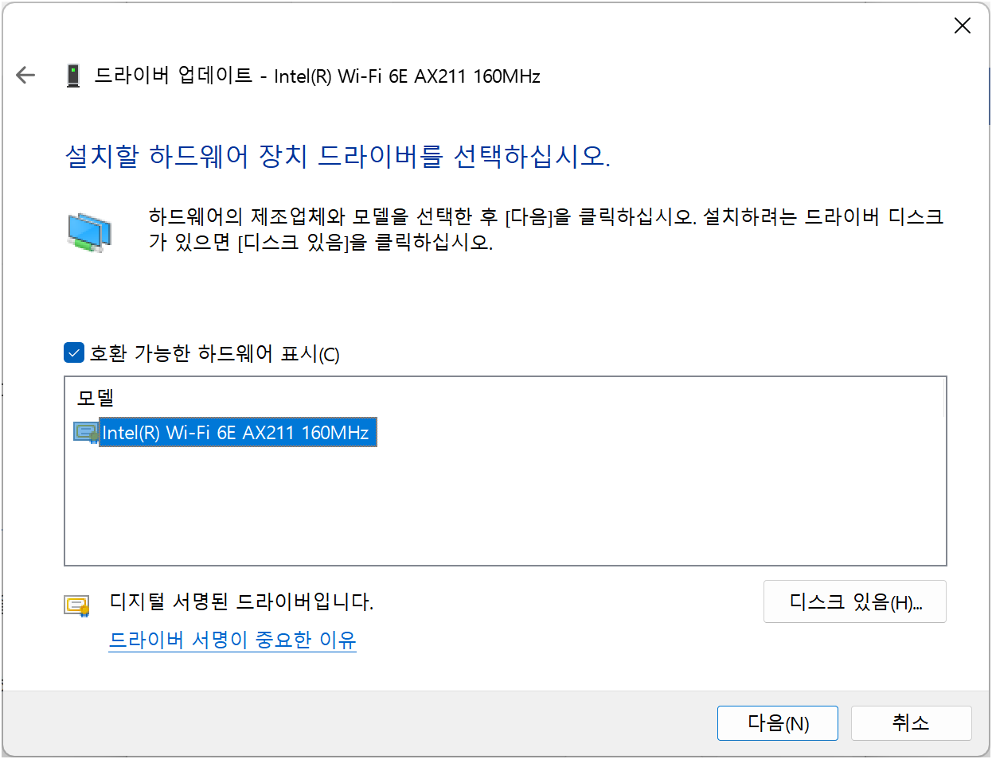Click the 디지털 서명된 드라이버입니다 text

[241, 601]
